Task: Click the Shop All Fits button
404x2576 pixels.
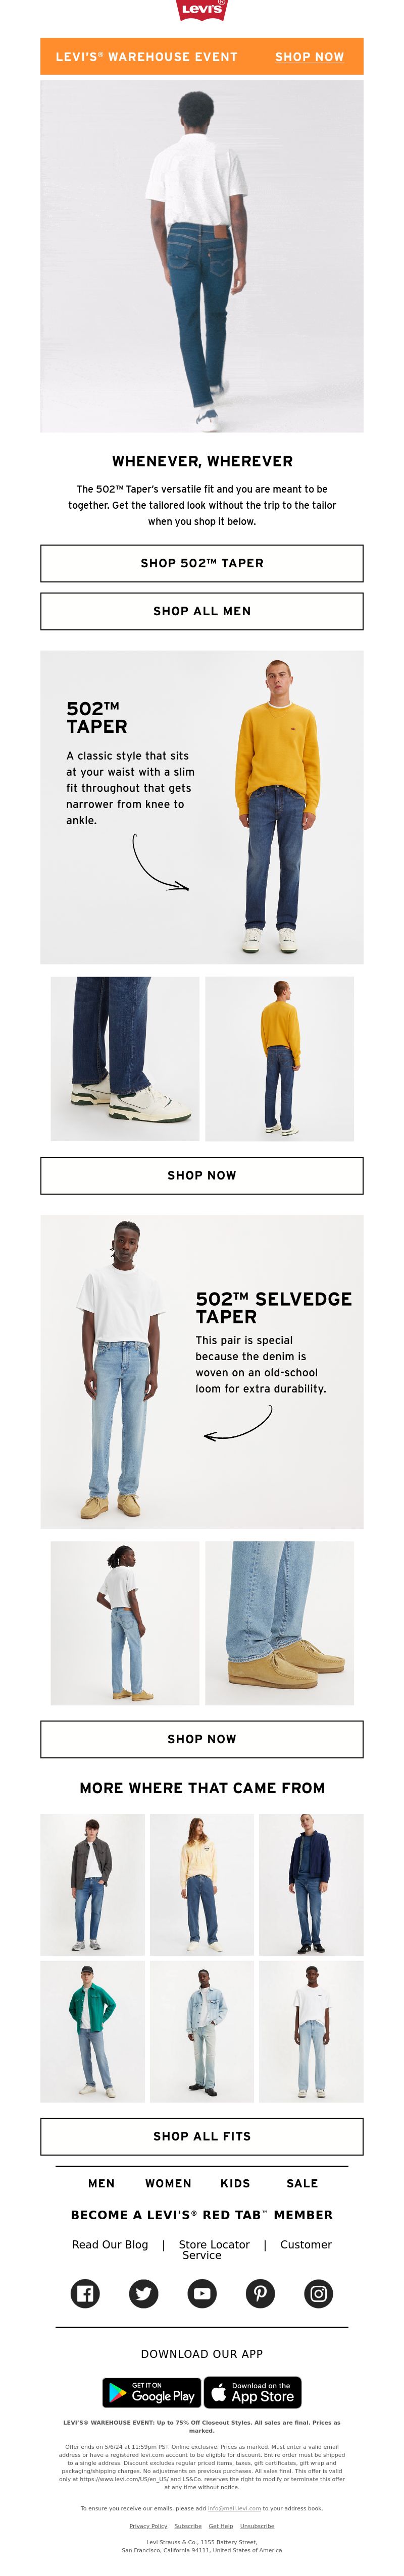Action: point(202,2136)
